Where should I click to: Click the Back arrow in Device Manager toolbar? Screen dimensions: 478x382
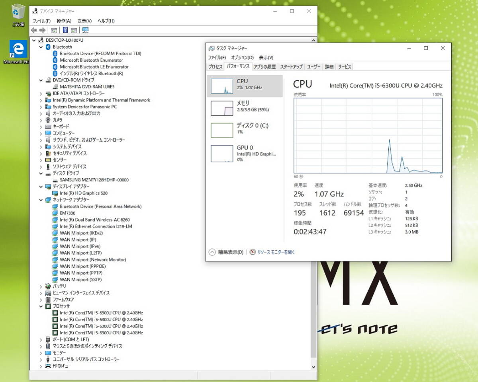tap(34, 30)
